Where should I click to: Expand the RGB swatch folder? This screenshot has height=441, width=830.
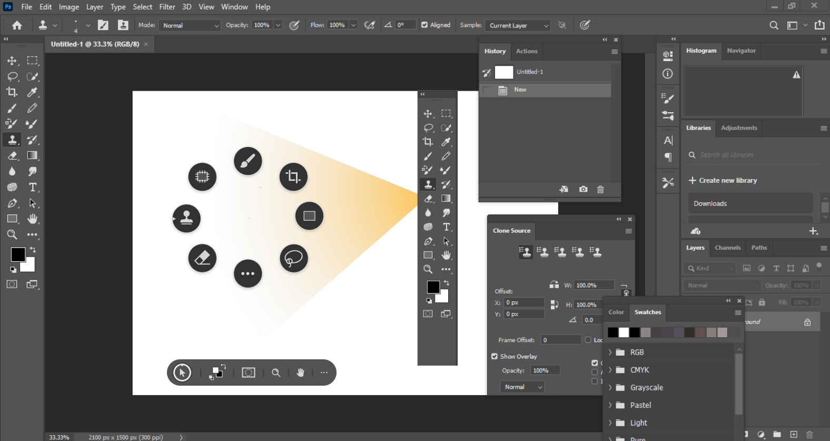pos(610,352)
